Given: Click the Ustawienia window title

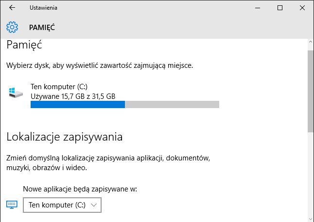Looking at the screenshot, I should tap(43, 8).
